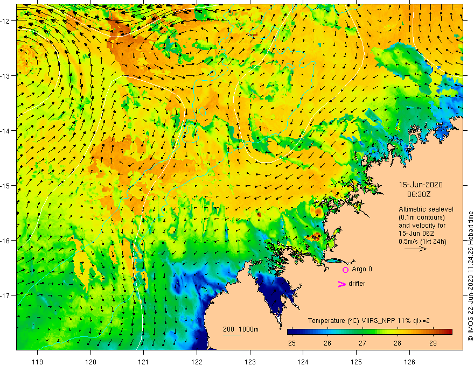474x366 pixels.
Task: Click latitude axis label -15
Action: click(x=5, y=185)
